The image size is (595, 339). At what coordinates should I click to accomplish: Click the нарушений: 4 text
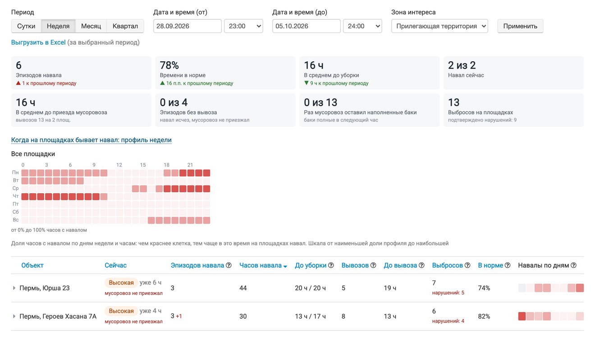click(x=448, y=321)
